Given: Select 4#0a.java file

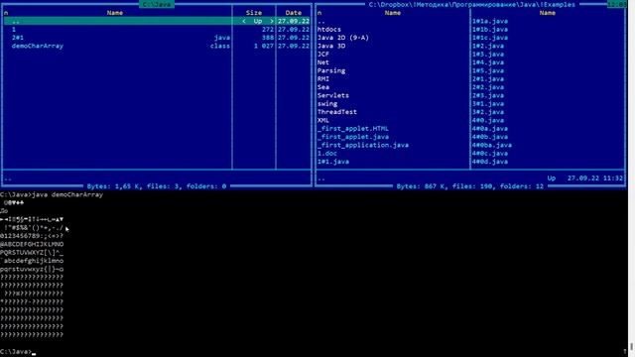Looking at the screenshot, I should (490, 128).
